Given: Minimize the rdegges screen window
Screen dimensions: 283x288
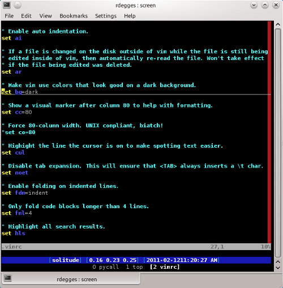Looking at the screenshot, I should click(254, 5).
